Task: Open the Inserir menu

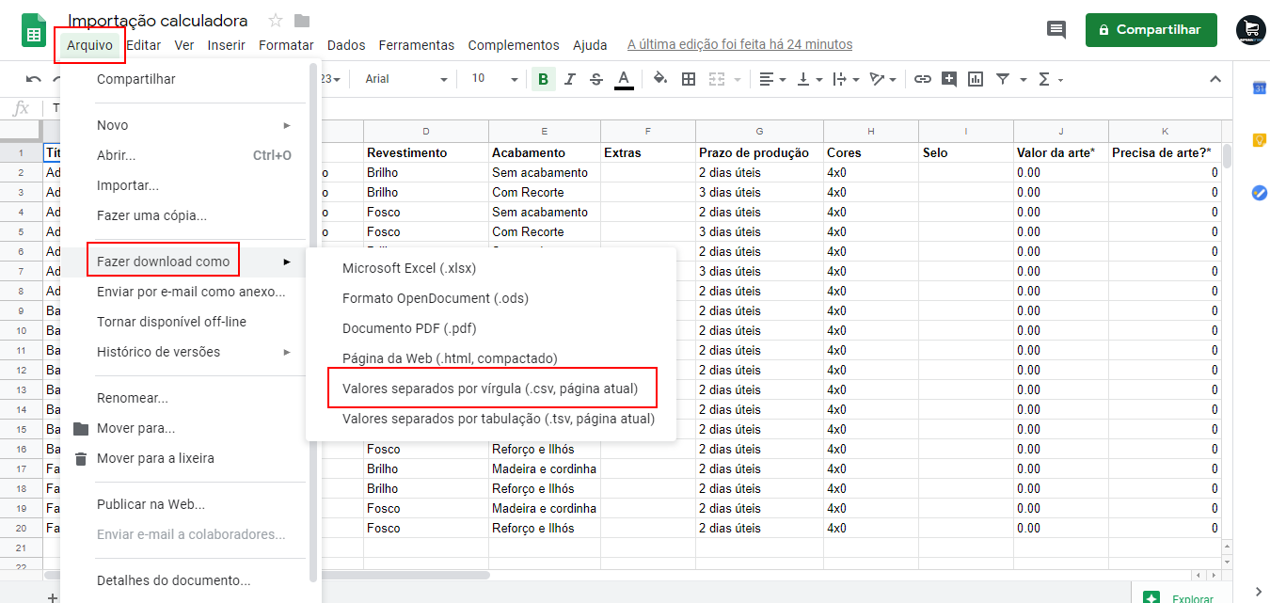Action: pos(227,45)
